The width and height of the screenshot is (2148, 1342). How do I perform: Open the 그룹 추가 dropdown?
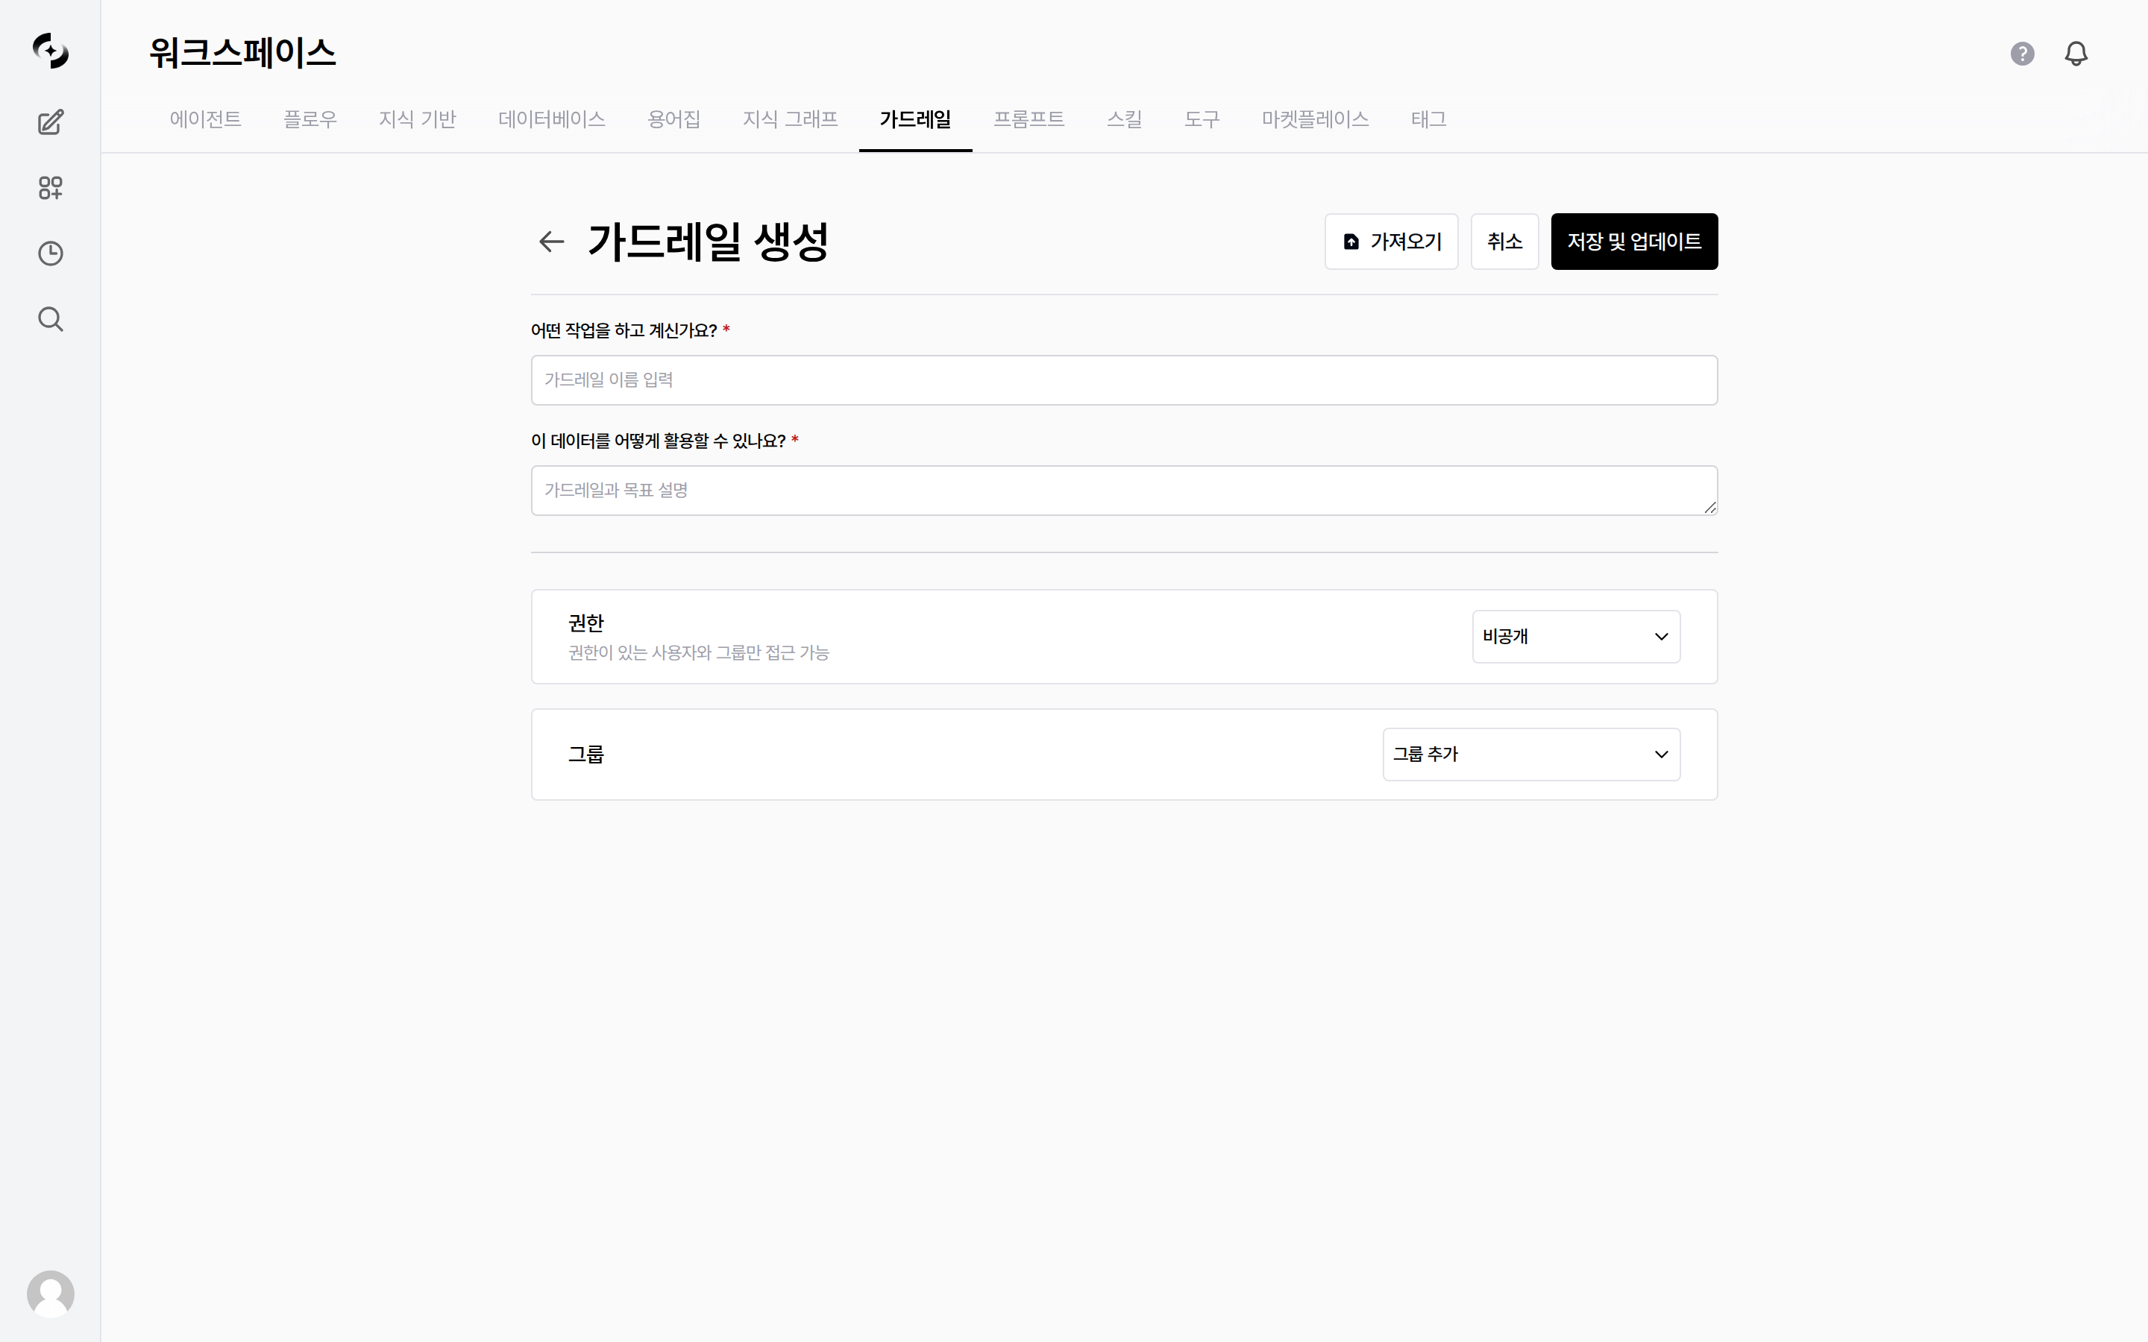(1531, 755)
